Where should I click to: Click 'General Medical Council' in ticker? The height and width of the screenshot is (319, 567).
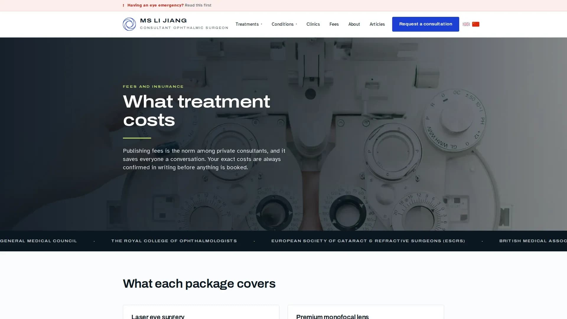click(38, 241)
